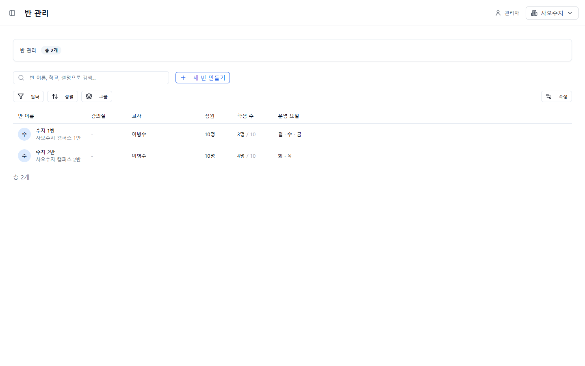Open the 필터 filter button

[x=28, y=96]
